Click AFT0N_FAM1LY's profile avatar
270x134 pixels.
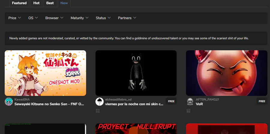click(190, 102)
